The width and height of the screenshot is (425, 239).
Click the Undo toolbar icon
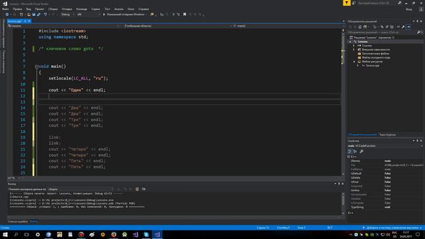click(x=45, y=15)
